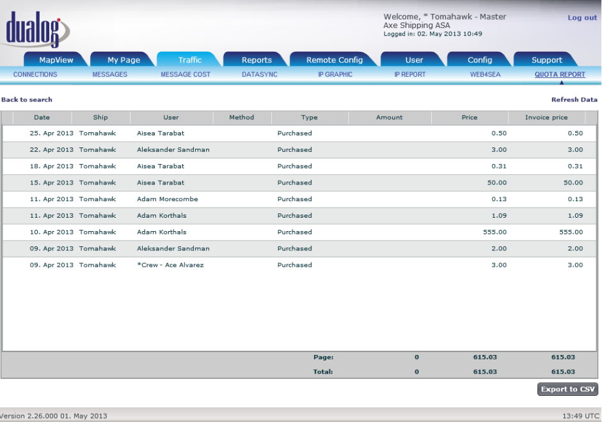Click Aleksander Sandman in 09. Apr row

pos(173,249)
